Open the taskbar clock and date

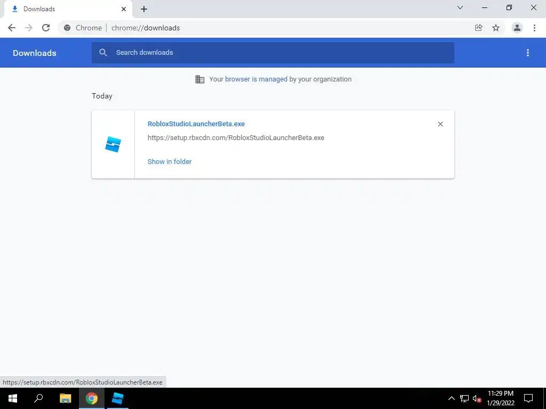[500, 398]
